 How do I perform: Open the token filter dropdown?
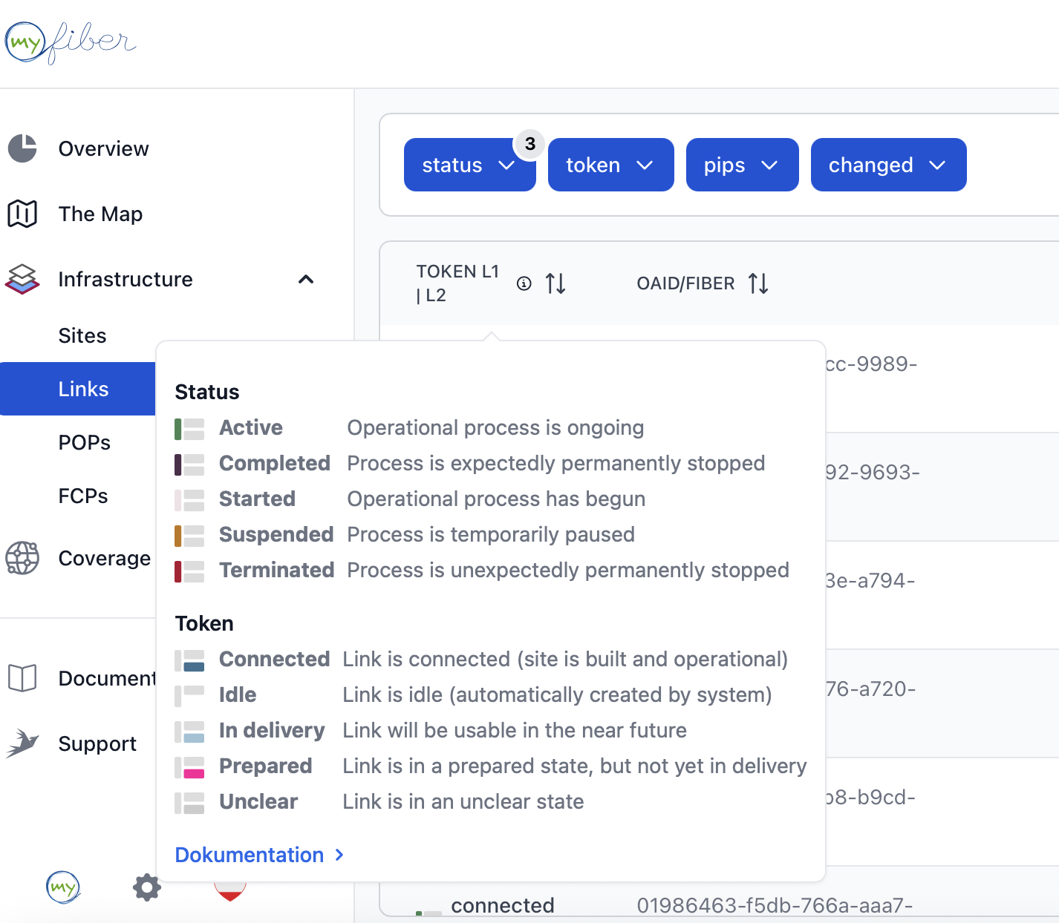point(610,165)
